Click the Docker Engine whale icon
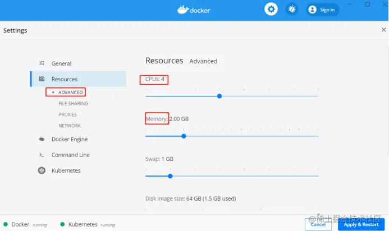This screenshot has height=231, width=389. (x=42, y=139)
